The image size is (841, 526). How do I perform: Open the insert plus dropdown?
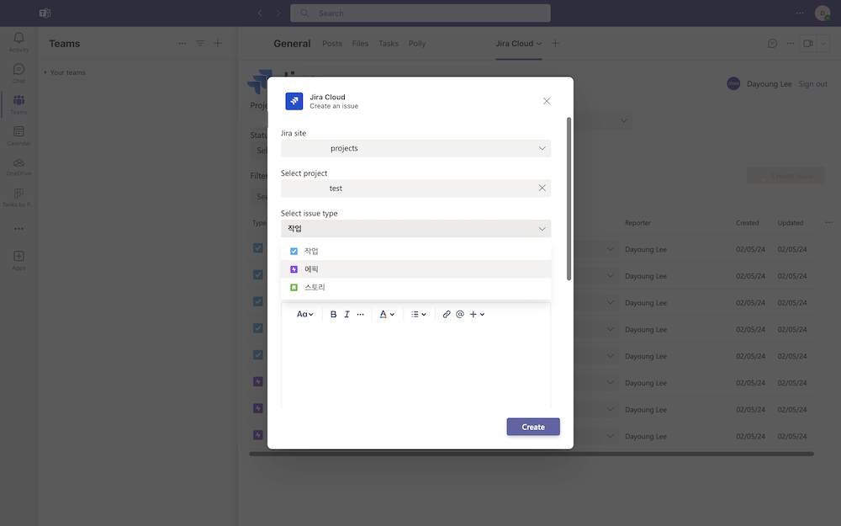click(477, 315)
